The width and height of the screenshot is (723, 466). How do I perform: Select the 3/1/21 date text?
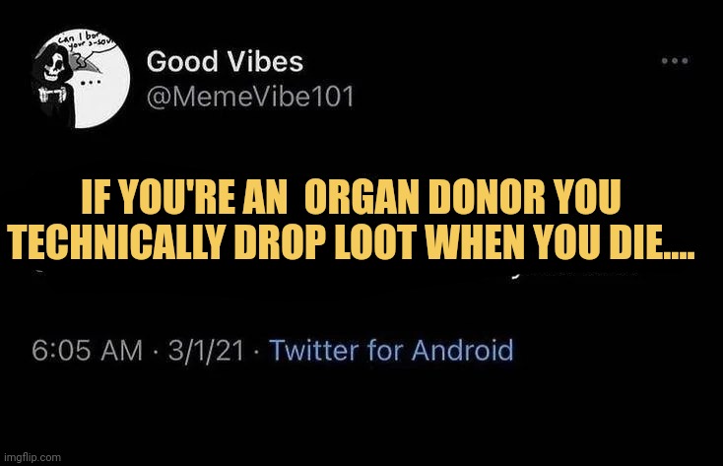coord(206,351)
